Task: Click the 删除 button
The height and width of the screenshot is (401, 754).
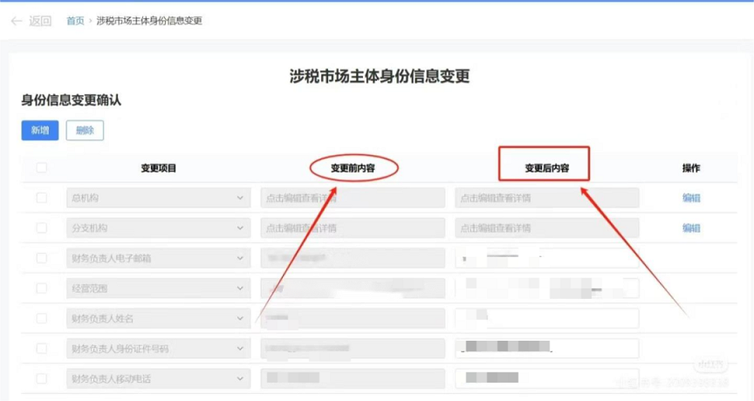Action: click(85, 130)
